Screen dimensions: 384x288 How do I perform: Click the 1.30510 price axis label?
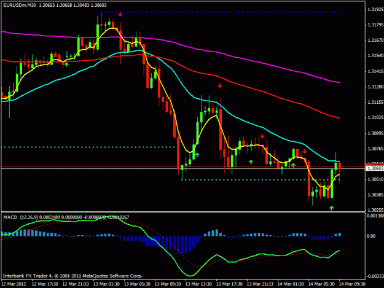click(x=375, y=179)
